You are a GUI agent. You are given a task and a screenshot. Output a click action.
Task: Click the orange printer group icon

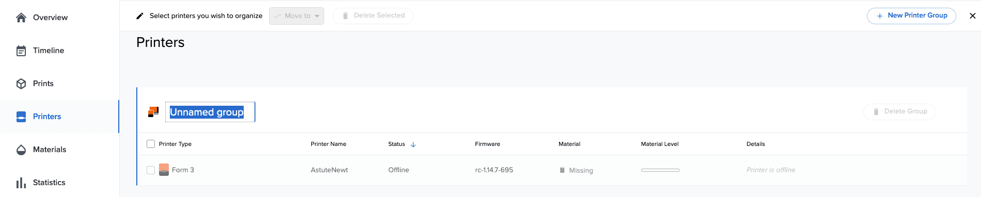point(153,112)
